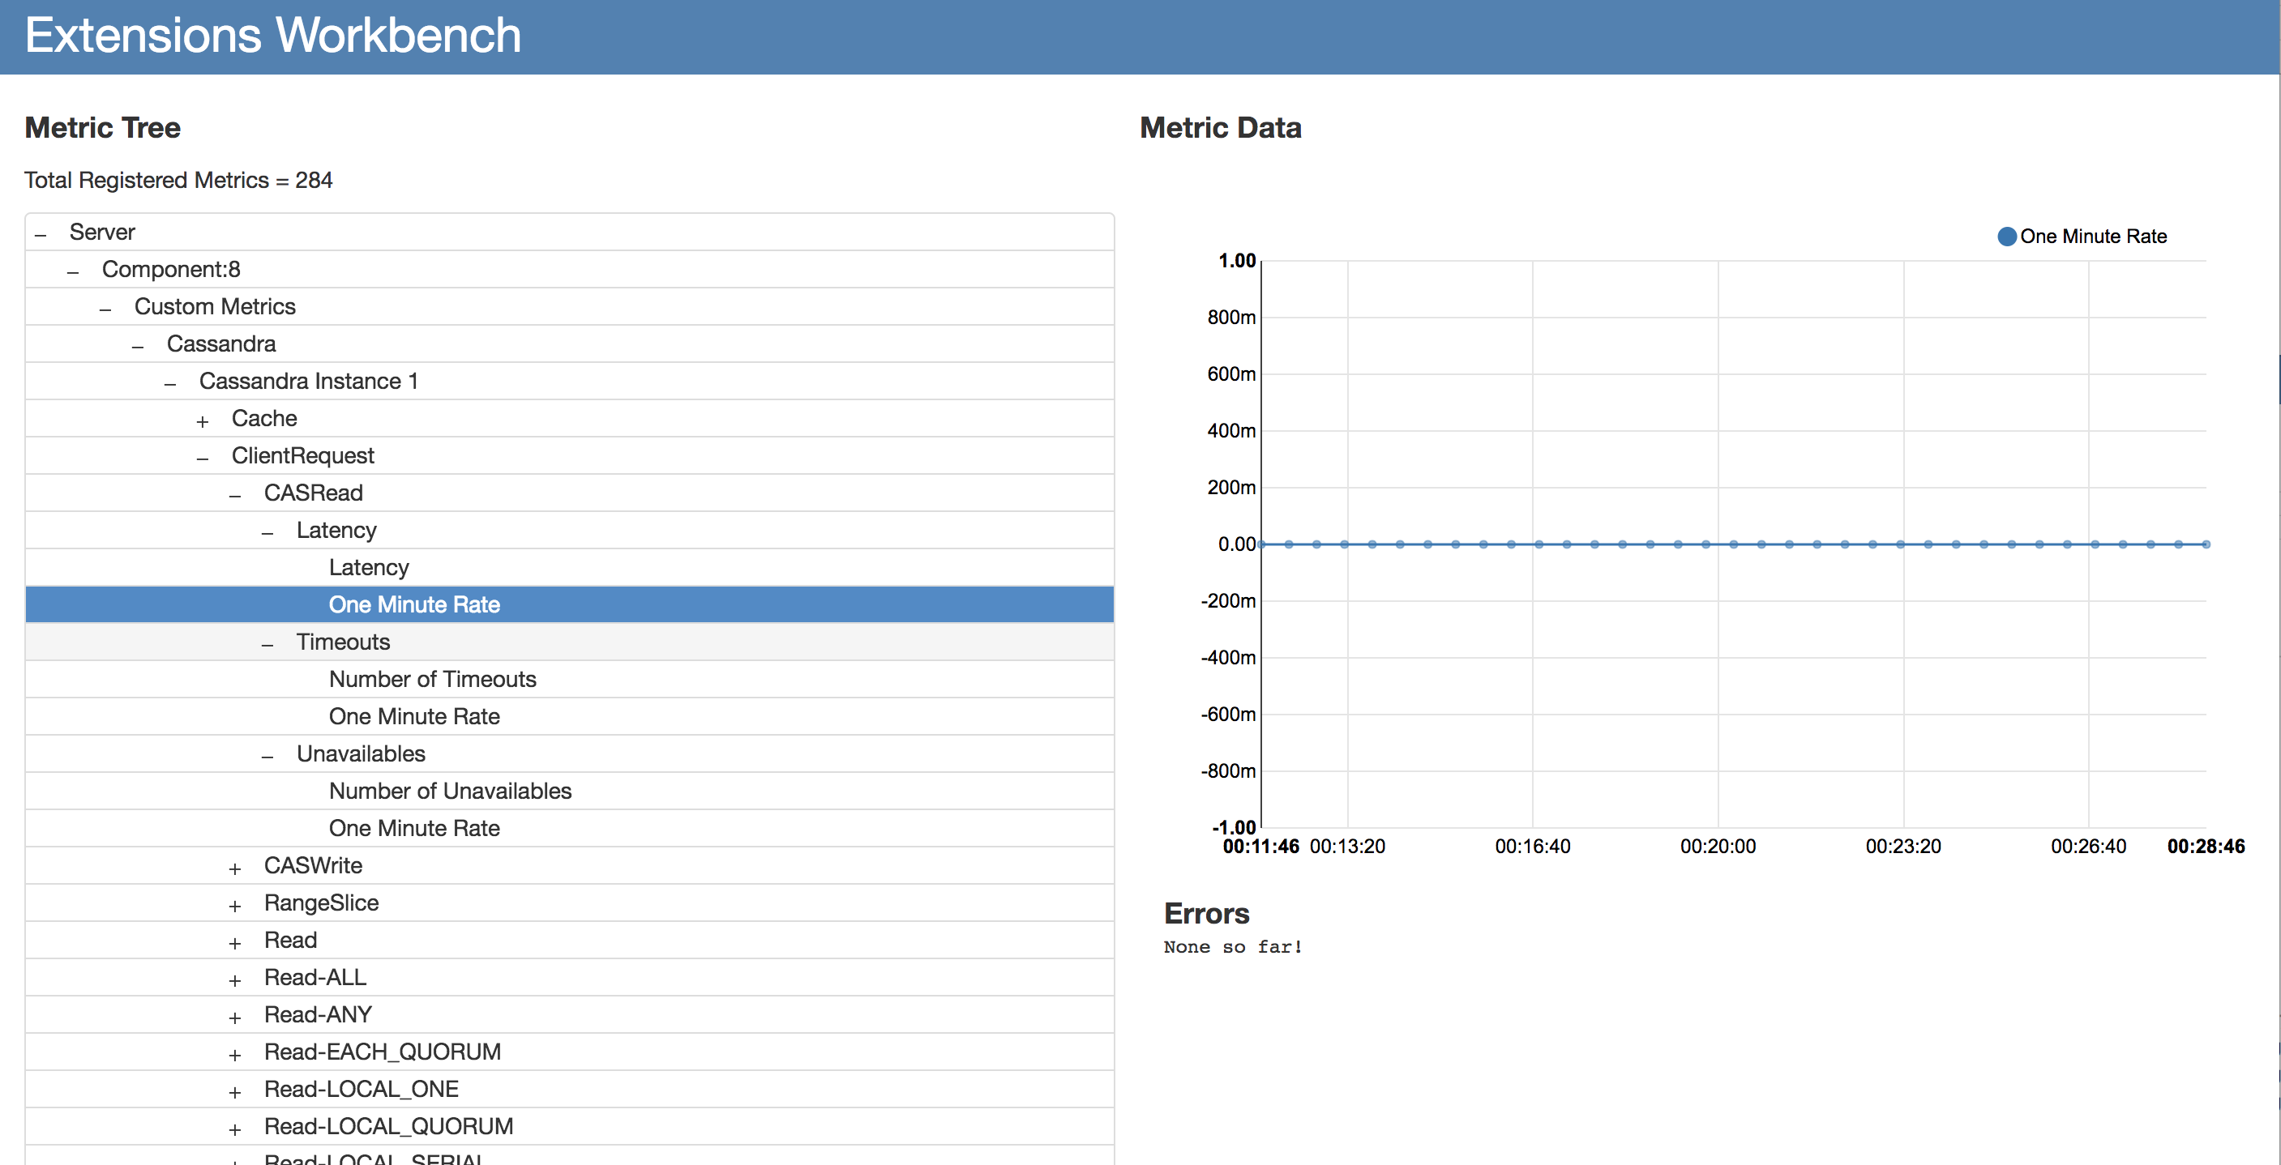The image size is (2281, 1165).
Task: Expand the Read-ALL node
Action: tap(234, 979)
